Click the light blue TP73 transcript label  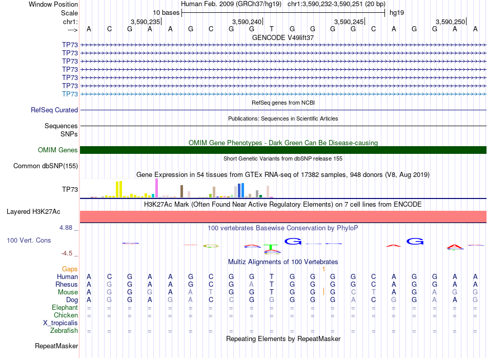tap(70, 94)
